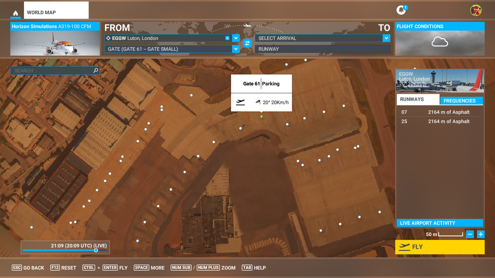The image size is (495, 278).
Task: Open the Flight Conditions weather panel
Action: click(440, 39)
